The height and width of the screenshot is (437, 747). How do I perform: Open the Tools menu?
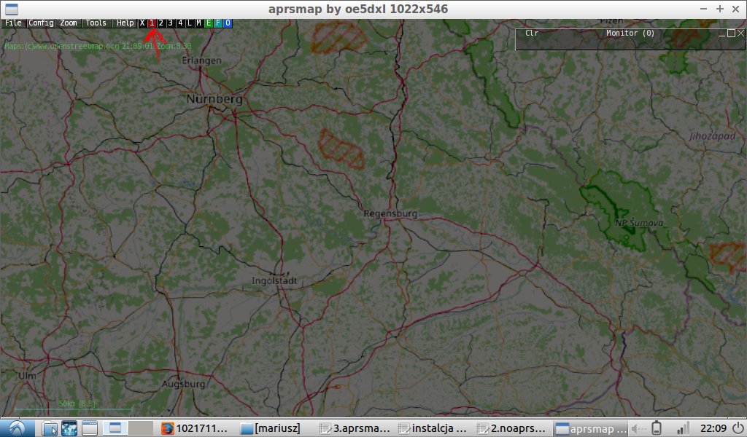click(x=96, y=23)
